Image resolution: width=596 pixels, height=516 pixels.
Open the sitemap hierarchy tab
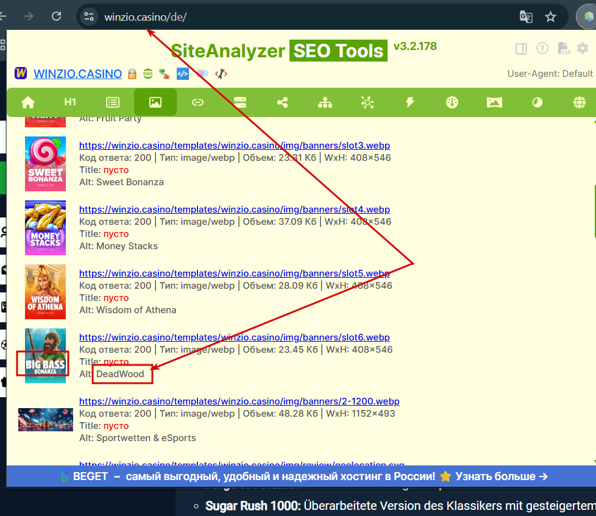(325, 102)
